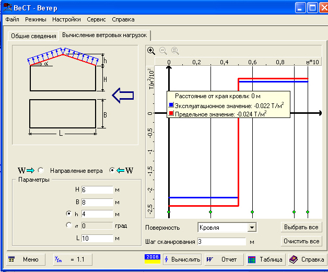Click the rightmost green scan marker
328x272 pixels.
[x=308, y=212]
